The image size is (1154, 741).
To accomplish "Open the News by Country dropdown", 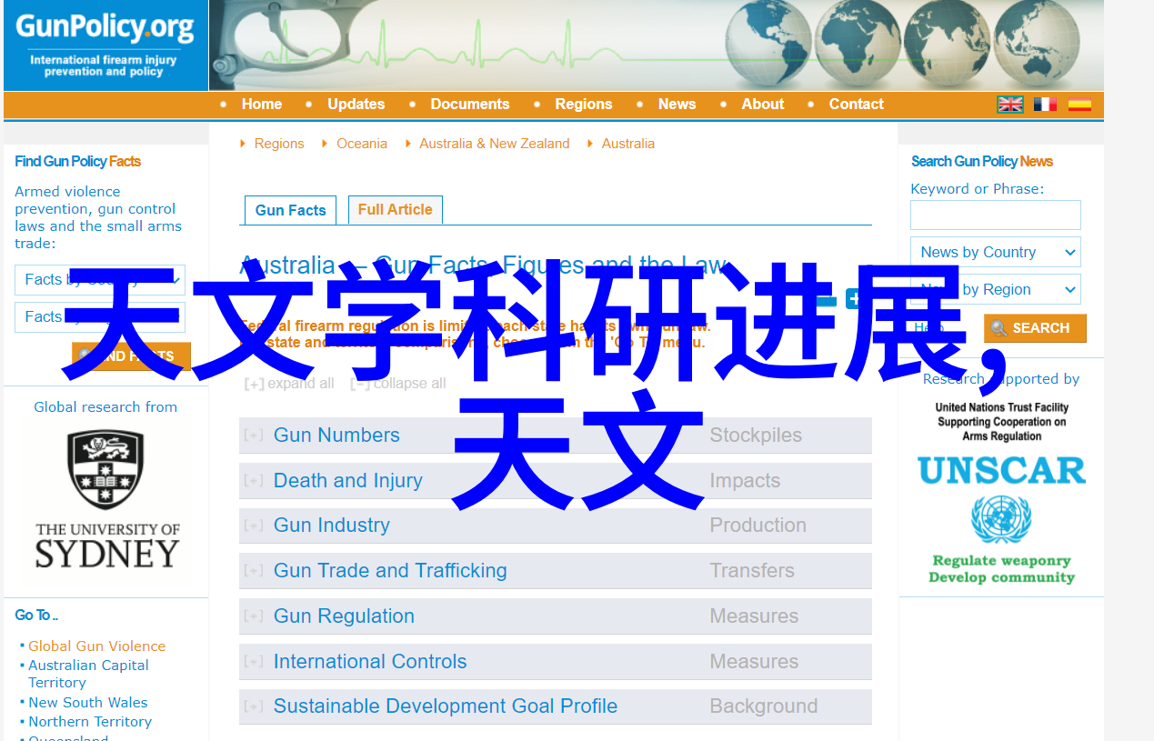I will 995,253.
